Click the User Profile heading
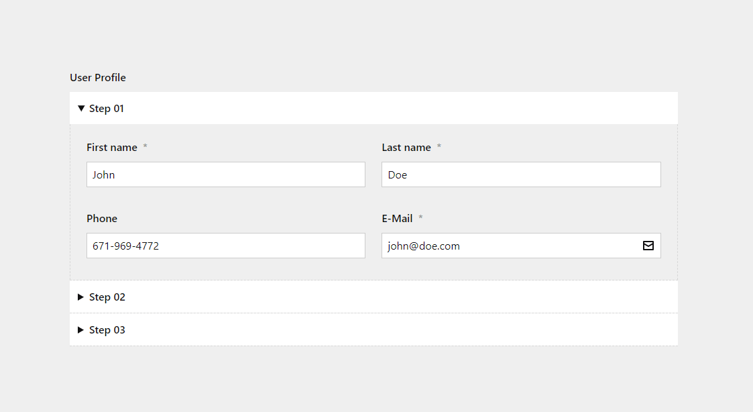Screen dimensions: 753x412 coord(98,77)
